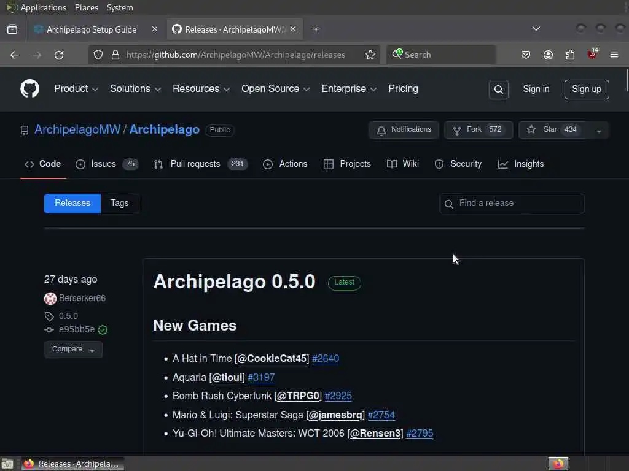Click the 0.5.0 tag icon
This screenshot has height=471, width=629.
pyautogui.click(x=49, y=316)
